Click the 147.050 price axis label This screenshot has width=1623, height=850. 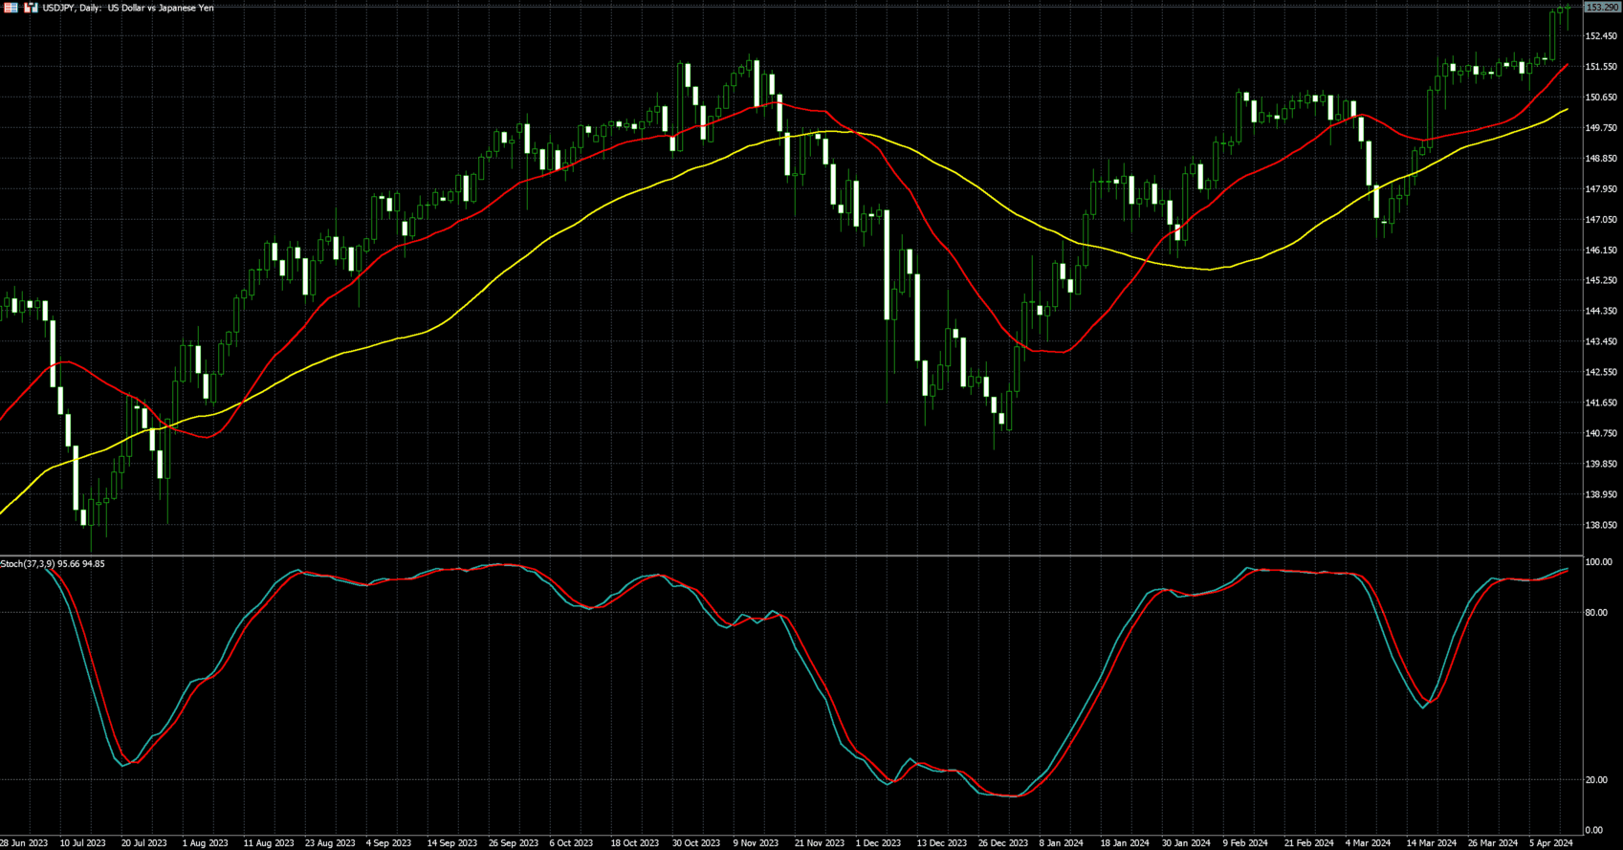click(1601, 220)
